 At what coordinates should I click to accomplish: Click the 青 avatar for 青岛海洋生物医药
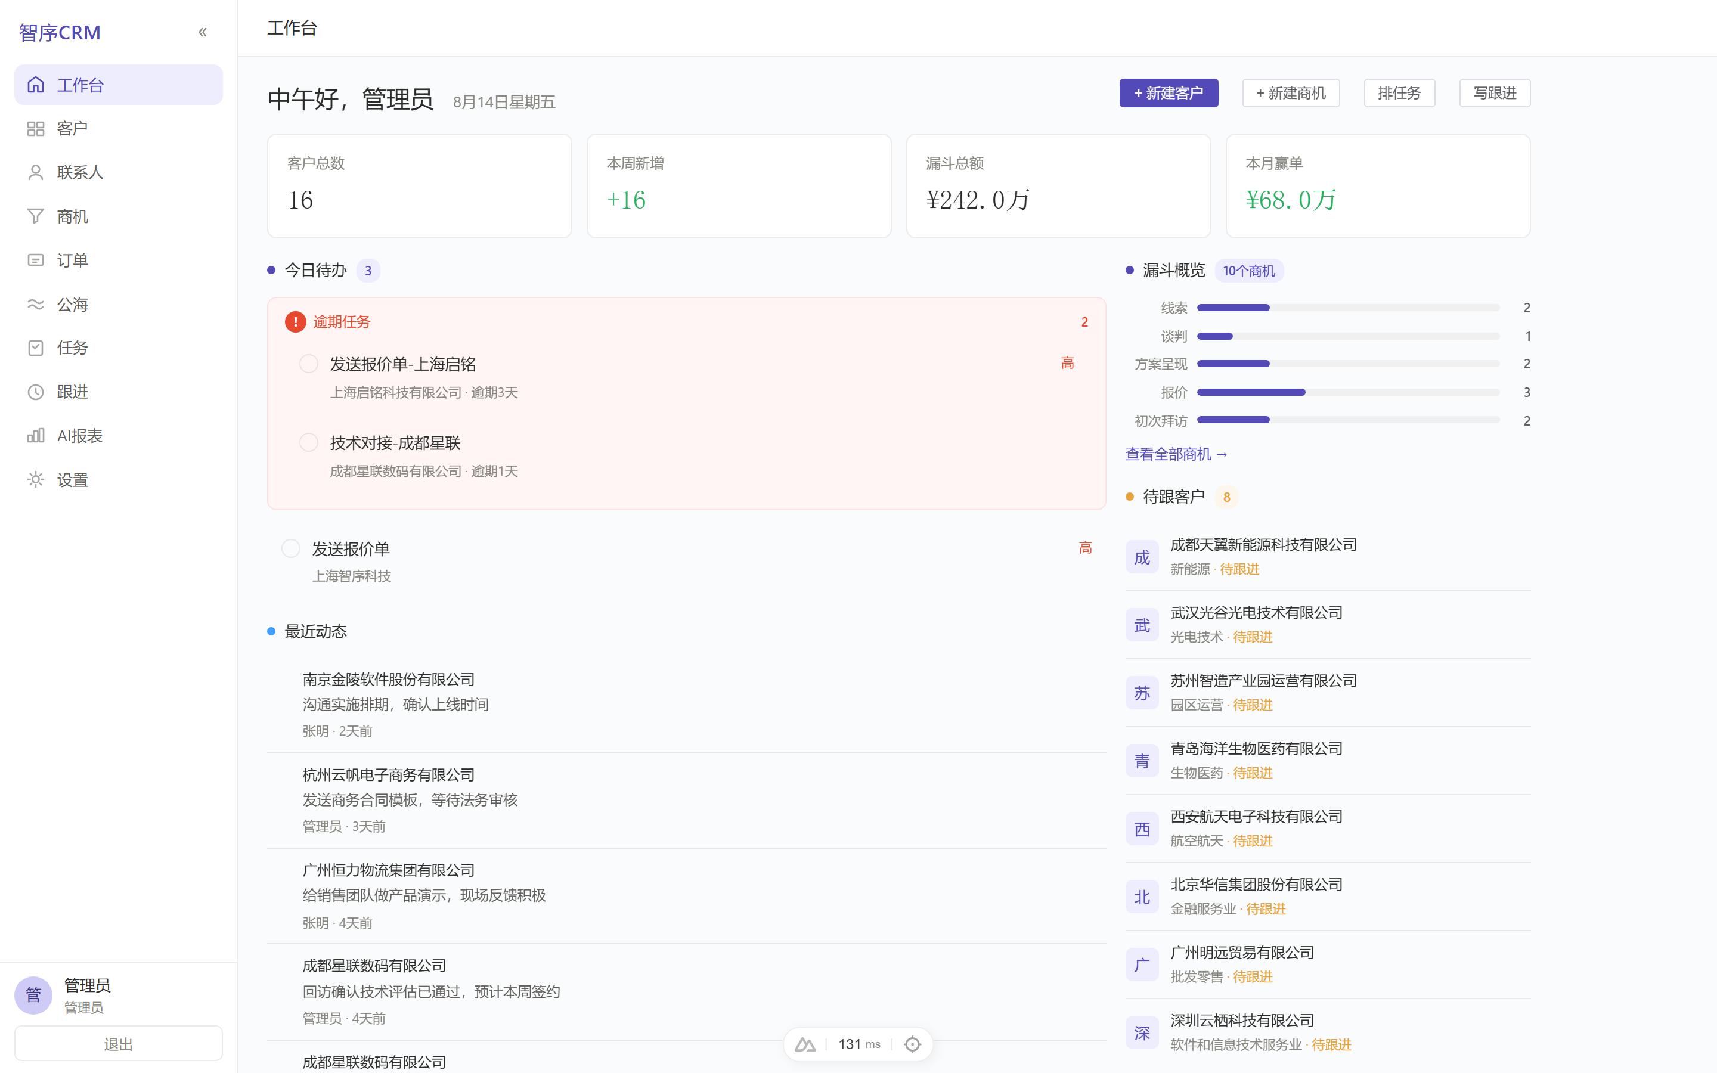(x=1142, y=761)
